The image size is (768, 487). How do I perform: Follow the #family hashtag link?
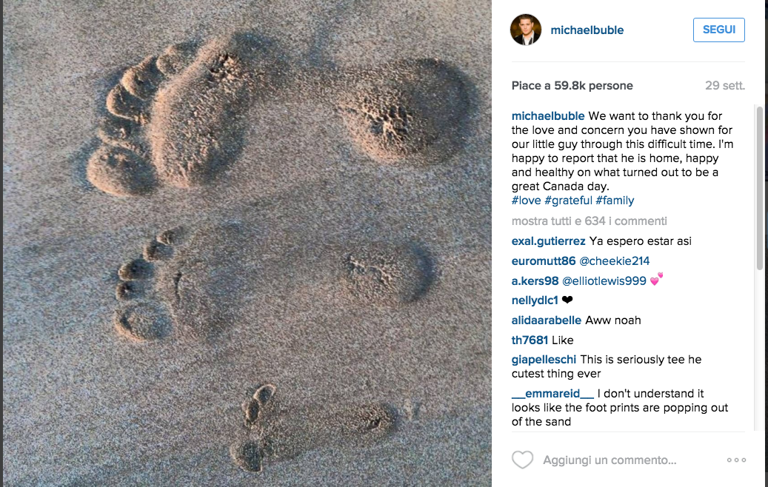[x=615, y=201]
